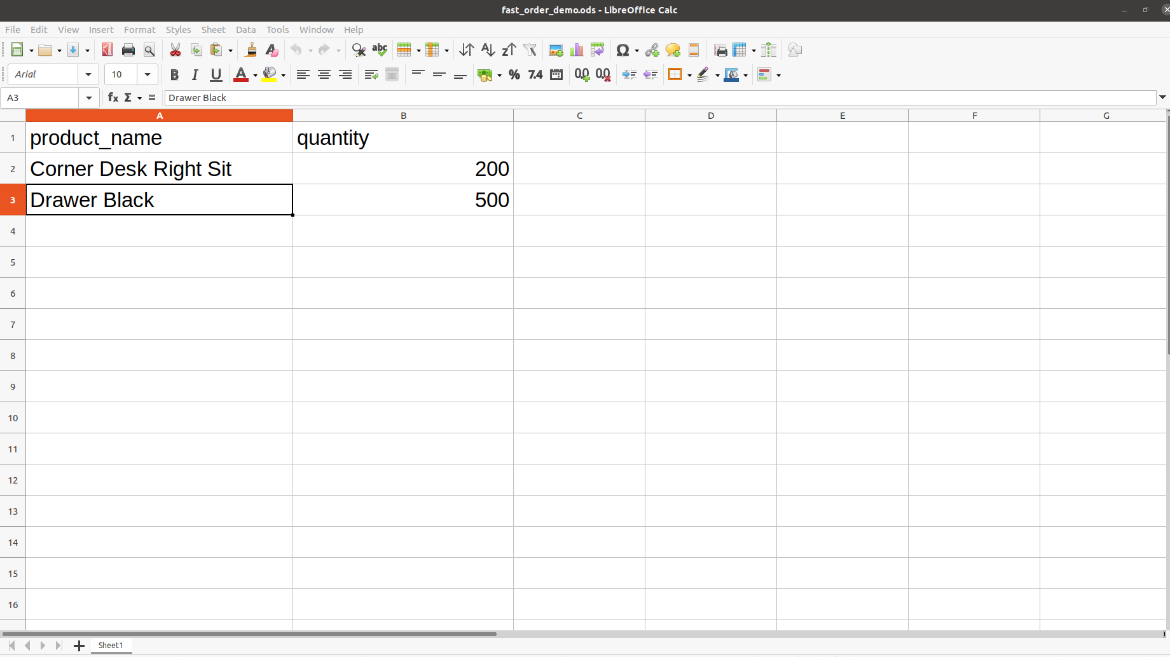Image resolution: width=1170 pixels, height=657 pixels.
Task: Click the Paste icon
Action: coord(216,50)
